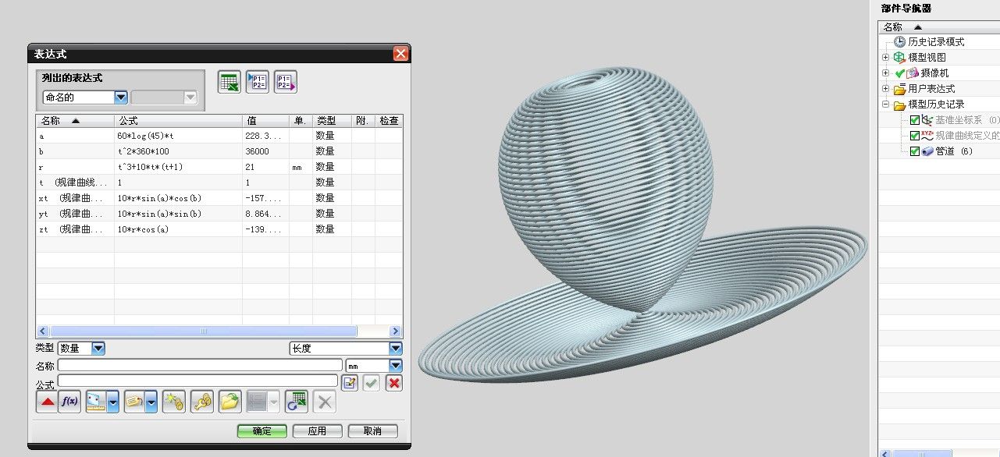The height and width of the screenshot is (457, 1000).
Task: Click the export expressions to file icon
Action: 285,82
